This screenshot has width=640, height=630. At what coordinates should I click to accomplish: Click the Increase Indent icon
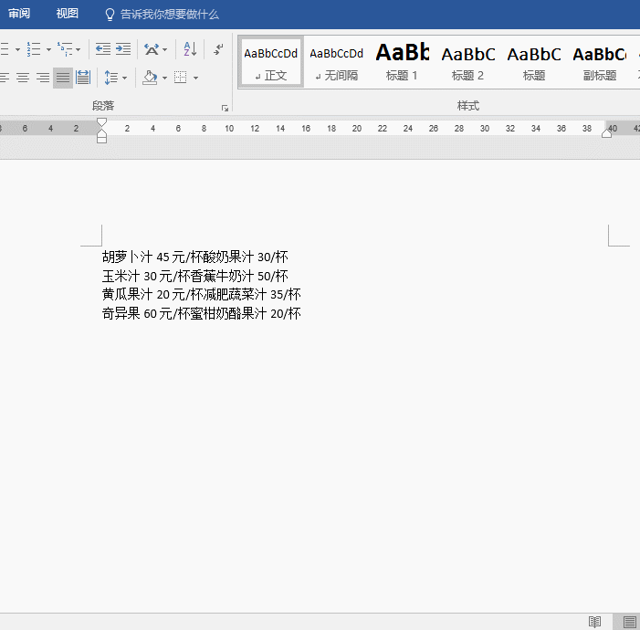[122, 49]
